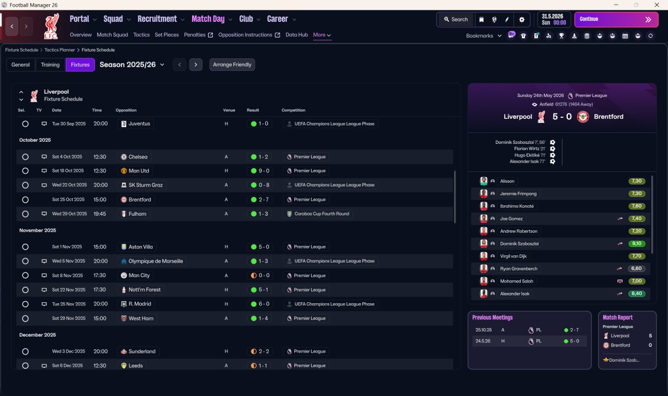The image size is (668, 396).
Task: Select the Chelsea fixture radio button
Action: [x=25, y=157]
